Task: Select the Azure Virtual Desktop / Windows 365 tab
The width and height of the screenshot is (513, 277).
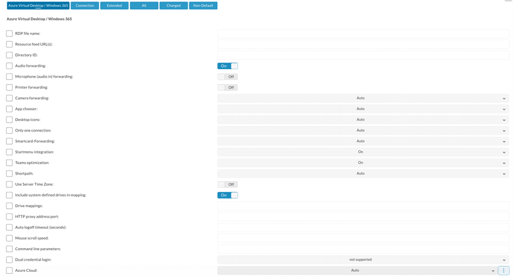Action: tap(38, 6)
